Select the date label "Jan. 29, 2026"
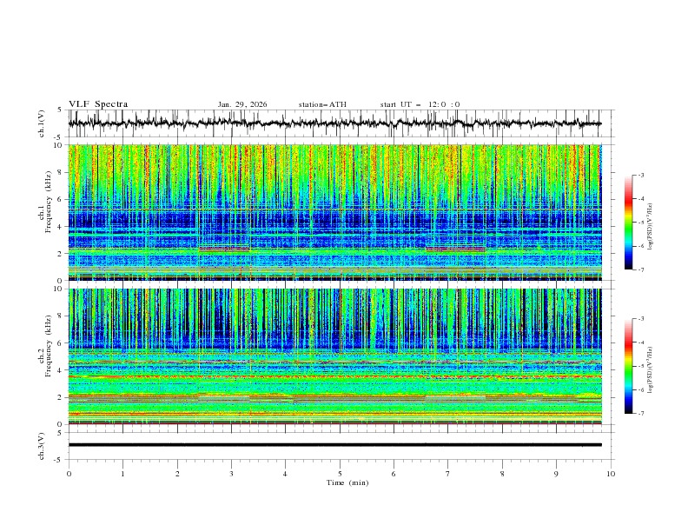The image size is (688, 532). coord(242,104)
